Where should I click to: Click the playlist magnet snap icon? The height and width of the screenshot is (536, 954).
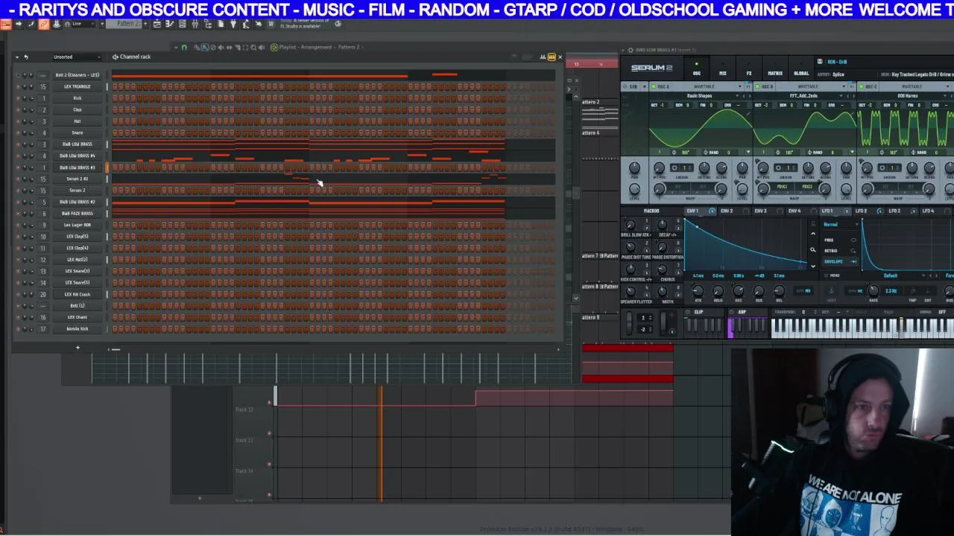(184, 47)
